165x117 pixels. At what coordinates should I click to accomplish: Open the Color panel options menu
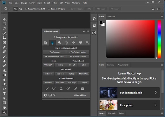(x=162, y=16)
